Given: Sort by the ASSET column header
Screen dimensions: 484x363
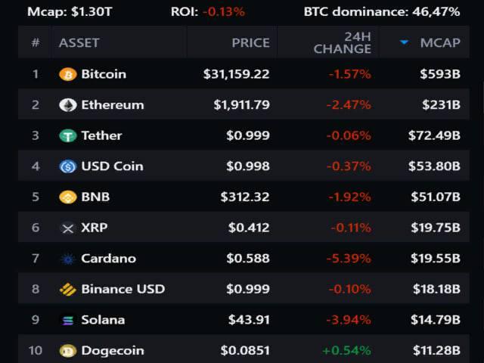Looking at the screenshot, I should (x=79, y=42).
